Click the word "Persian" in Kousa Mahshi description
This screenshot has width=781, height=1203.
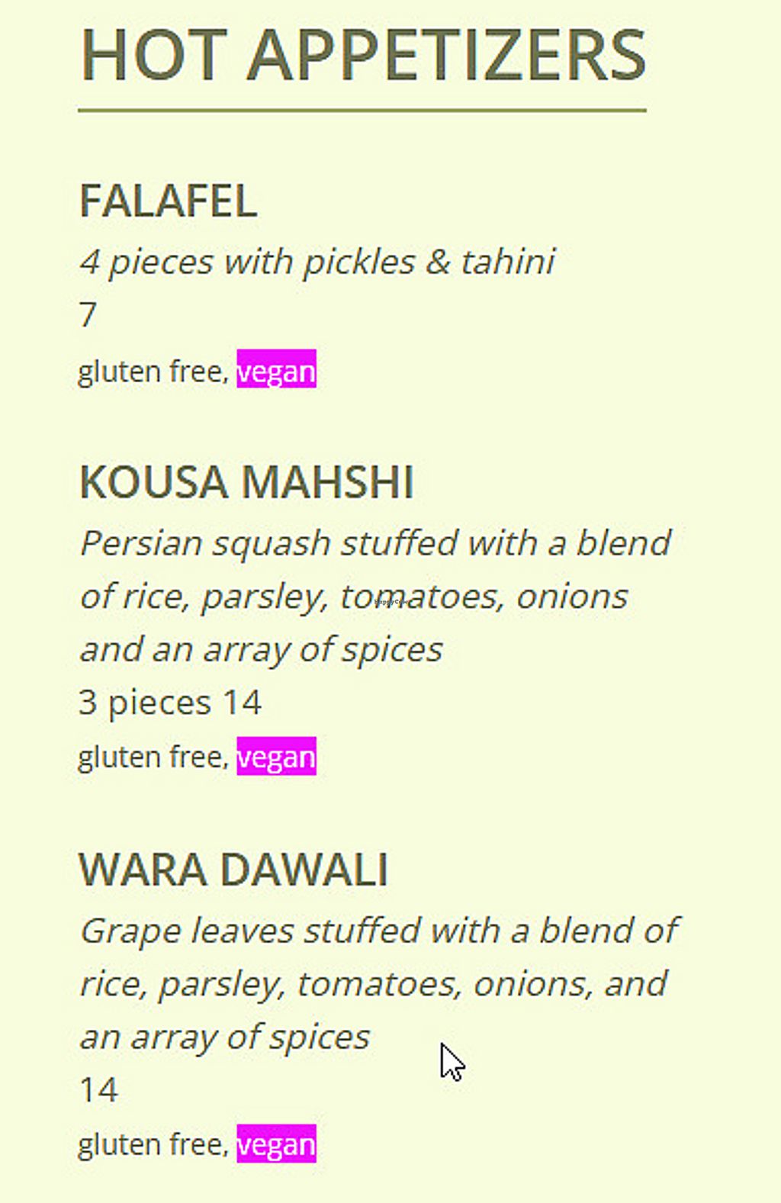(140, 544)
